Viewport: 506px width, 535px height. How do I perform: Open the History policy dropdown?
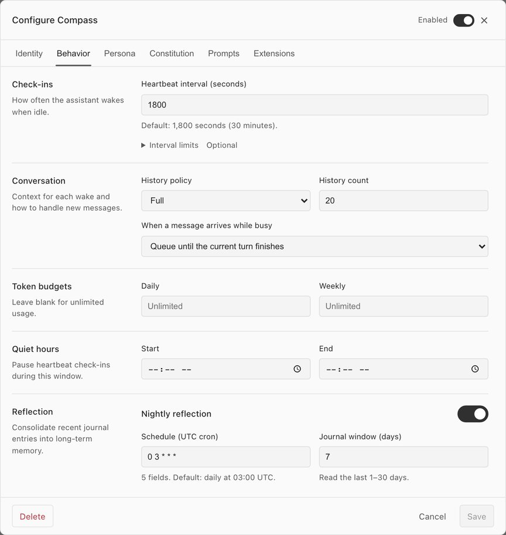click(x=225, y=201)
